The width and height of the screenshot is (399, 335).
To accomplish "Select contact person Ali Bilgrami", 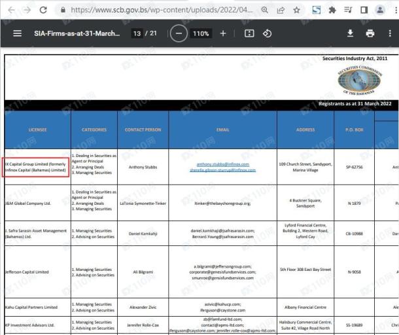I will click(143, 272).
